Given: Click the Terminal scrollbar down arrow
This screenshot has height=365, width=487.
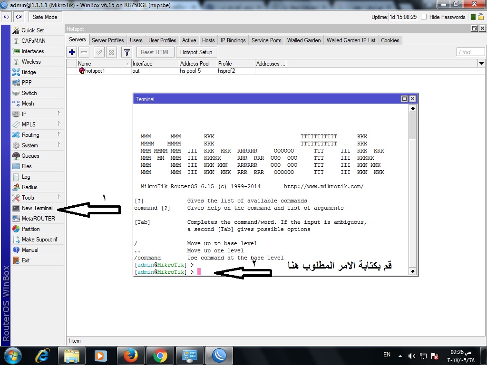Looking at the screenshot, I should 412,271.
